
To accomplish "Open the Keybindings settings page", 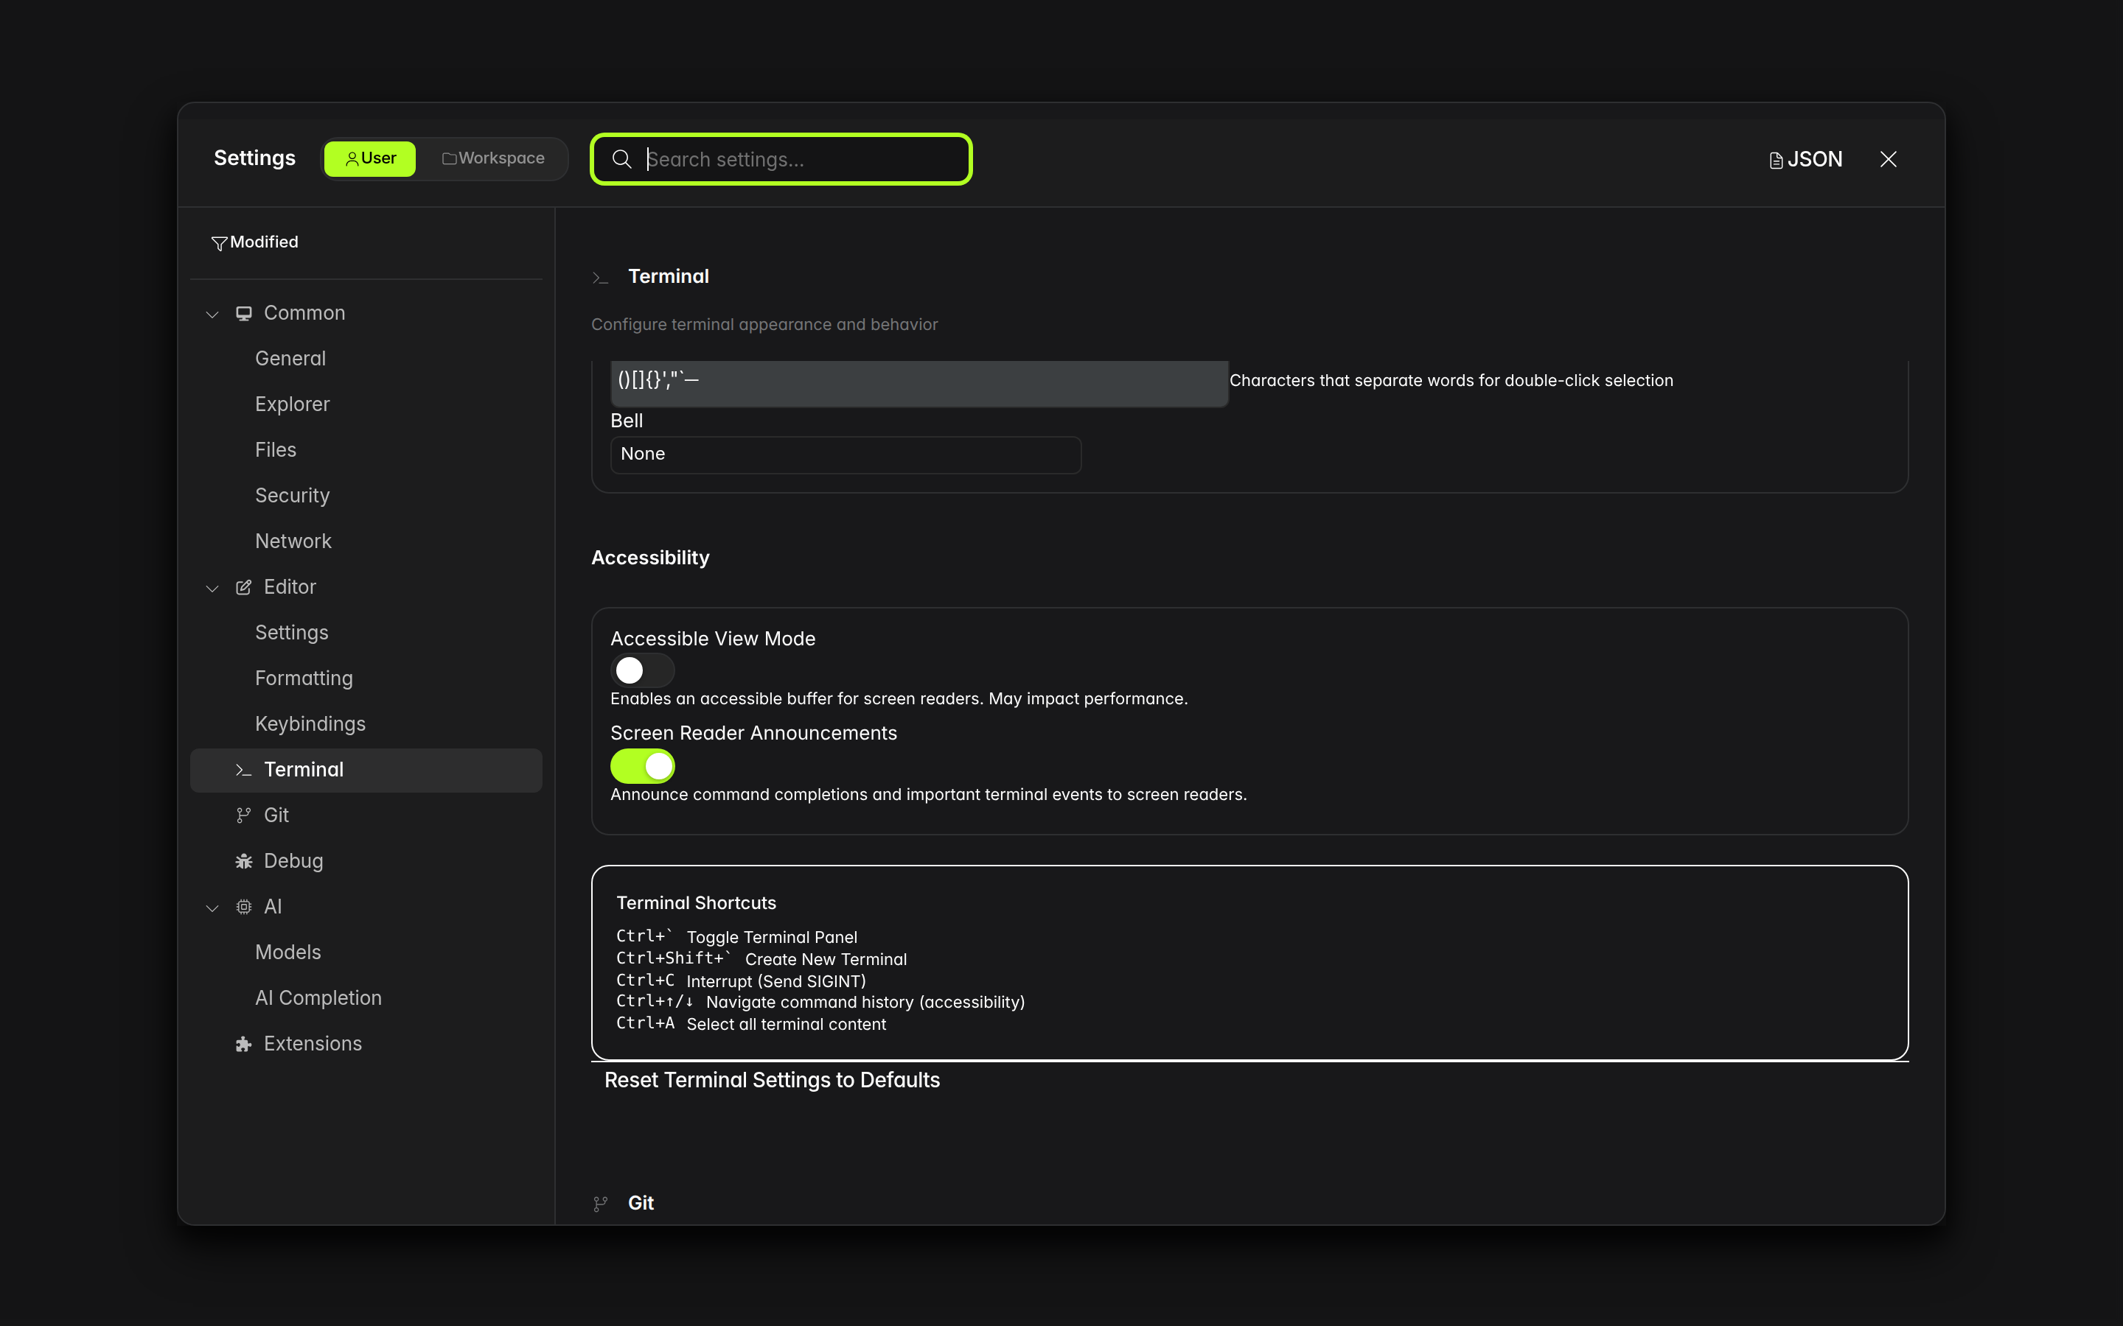I will tap(310, 724).
